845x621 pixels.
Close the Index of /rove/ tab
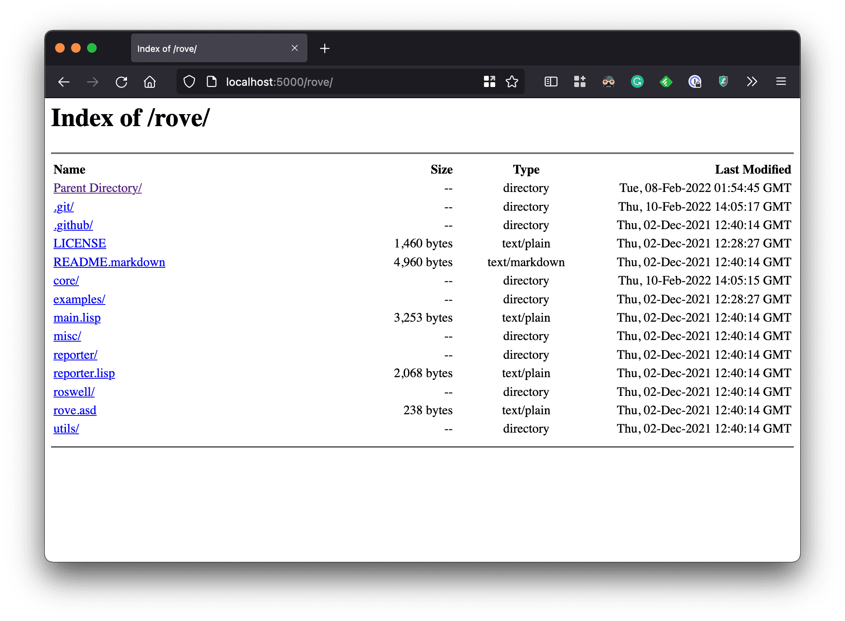(295, 48)
